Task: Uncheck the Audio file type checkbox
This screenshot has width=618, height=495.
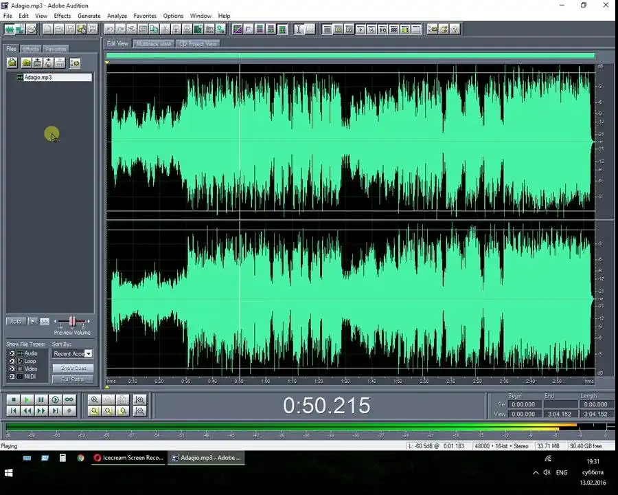Action: (12, 353)
